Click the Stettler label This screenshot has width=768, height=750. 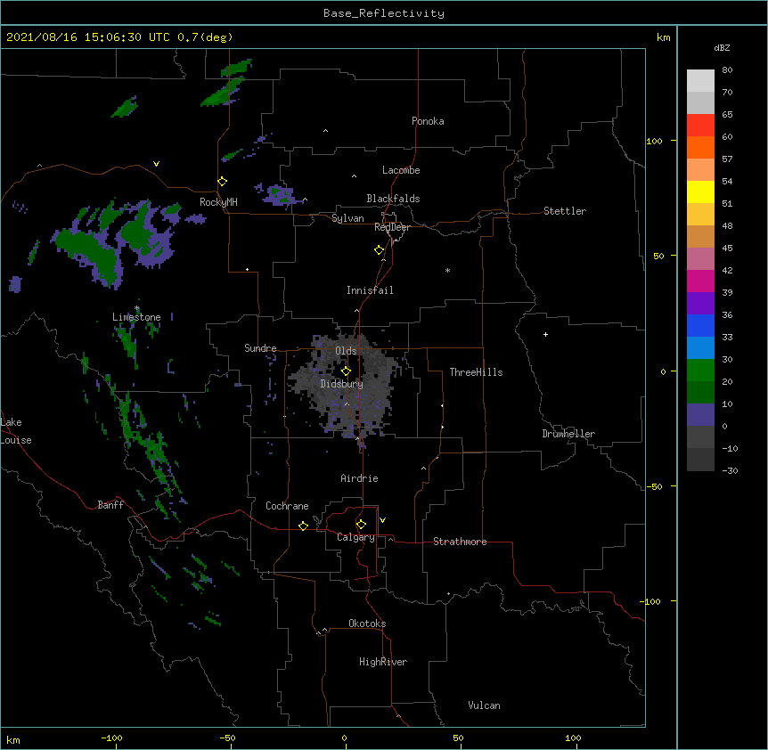pyautogui.click(x=565, y=211)
